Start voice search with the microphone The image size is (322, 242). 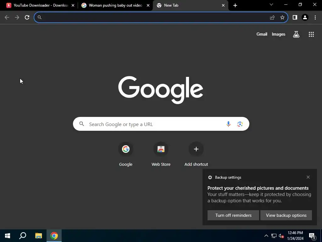[x=228, y=124]
